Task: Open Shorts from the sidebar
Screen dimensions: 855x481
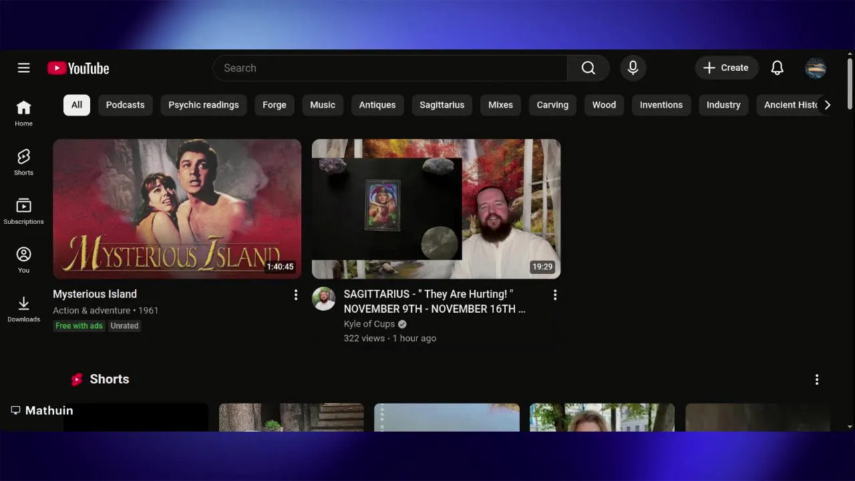Action: click(x=23, y=162)
